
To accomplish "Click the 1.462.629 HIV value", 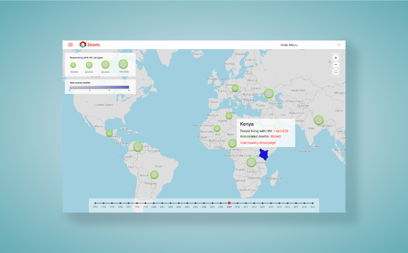I will [x=281, y=131].
